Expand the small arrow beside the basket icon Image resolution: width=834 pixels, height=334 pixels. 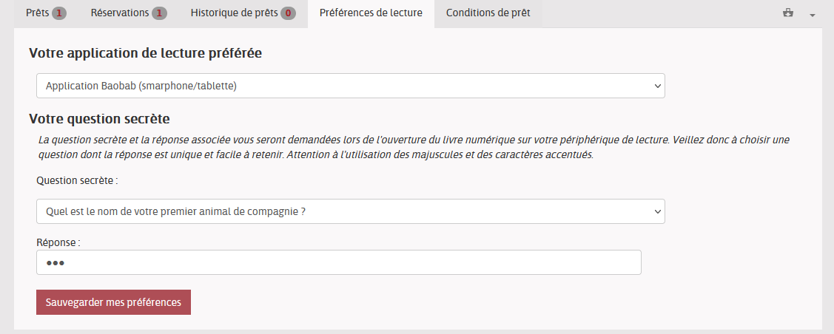click(812, 15)
